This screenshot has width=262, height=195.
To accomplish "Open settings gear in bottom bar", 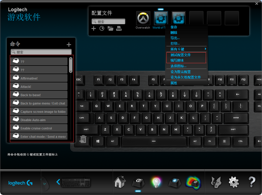I will click(x=233, y=182).
